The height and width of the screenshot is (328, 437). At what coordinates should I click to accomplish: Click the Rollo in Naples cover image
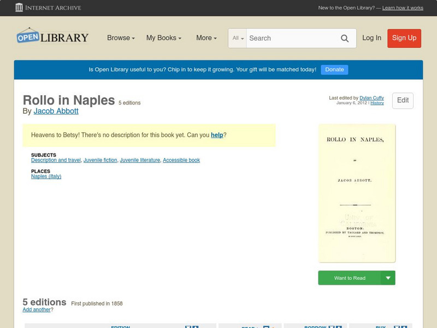pyautogui.click(x=357, y=194)
